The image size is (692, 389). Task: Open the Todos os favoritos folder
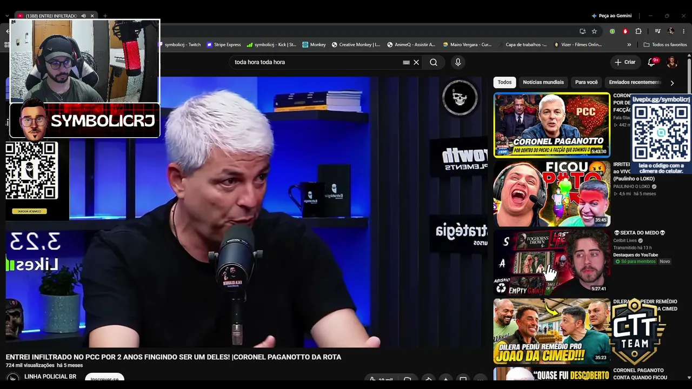(665, 45)
